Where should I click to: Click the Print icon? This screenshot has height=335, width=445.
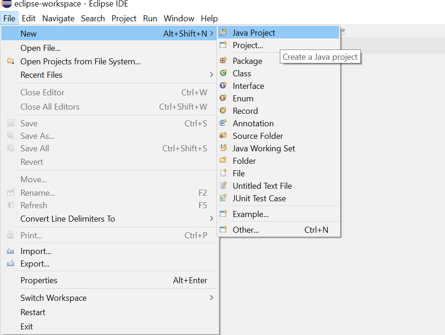11,235
